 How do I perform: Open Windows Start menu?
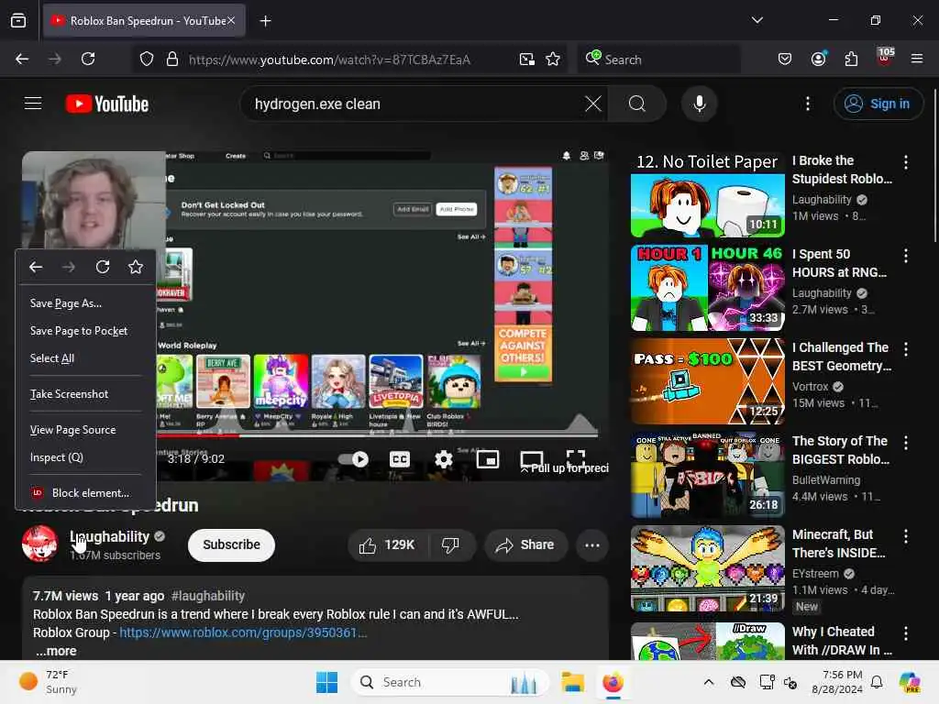coord(327,682)
